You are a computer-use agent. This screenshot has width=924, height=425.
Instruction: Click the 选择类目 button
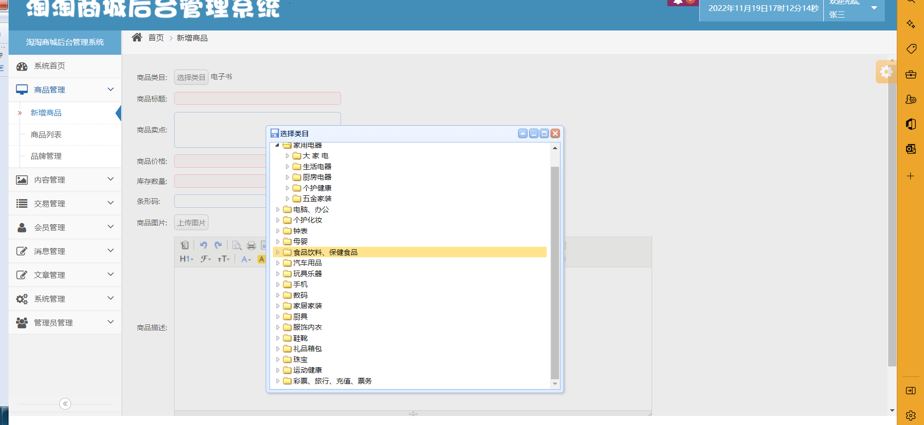tap(191, 77)
